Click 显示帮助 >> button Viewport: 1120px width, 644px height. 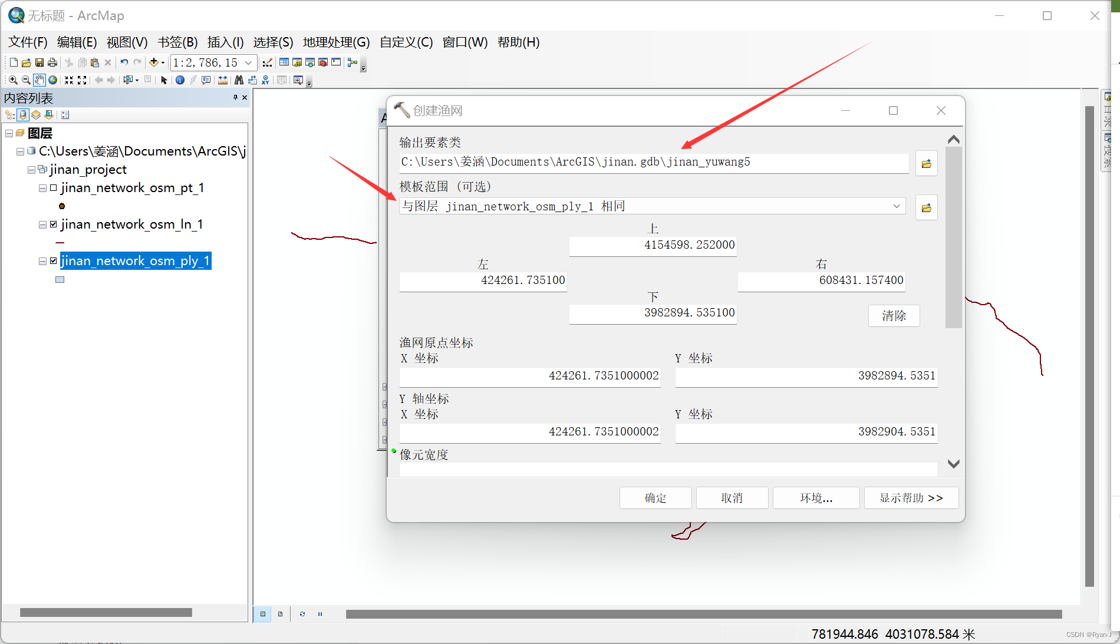point(911,498)
